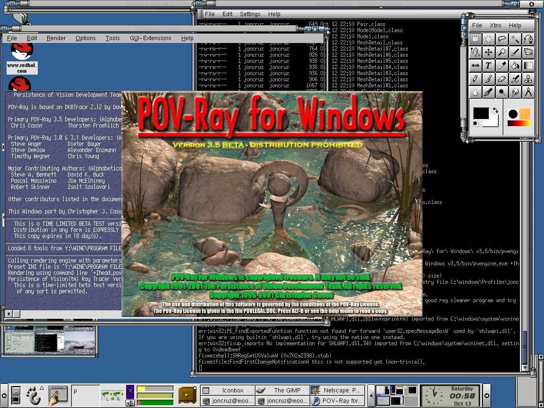
Task: Choose the Text tool in GIMP toolbox
Action: pyautogui.click(x=489, y=66)
